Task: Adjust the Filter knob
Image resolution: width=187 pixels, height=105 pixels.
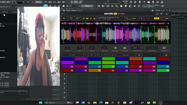Action: tap(80, 48)
